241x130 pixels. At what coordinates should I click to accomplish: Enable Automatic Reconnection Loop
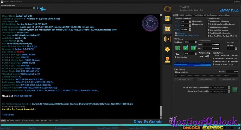(176, 35)
